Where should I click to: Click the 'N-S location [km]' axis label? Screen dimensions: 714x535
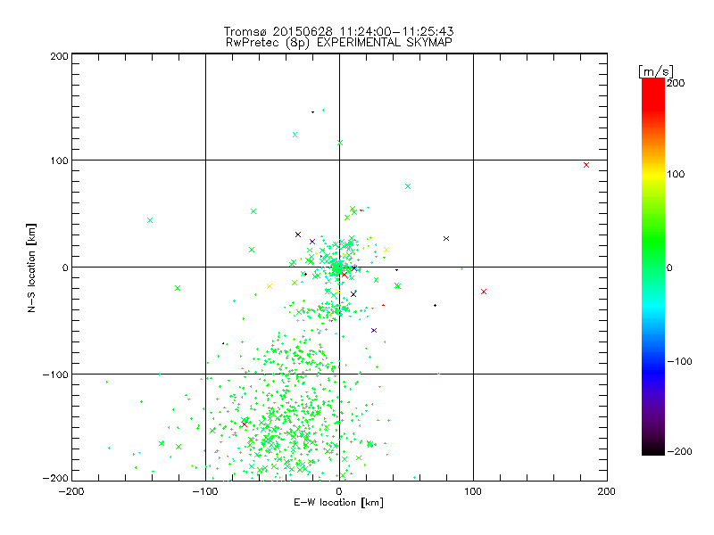[x=31, y=267]
